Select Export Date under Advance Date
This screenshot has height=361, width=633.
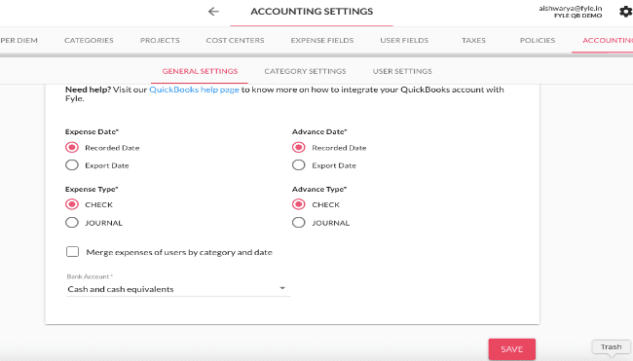tap(299, 165)
